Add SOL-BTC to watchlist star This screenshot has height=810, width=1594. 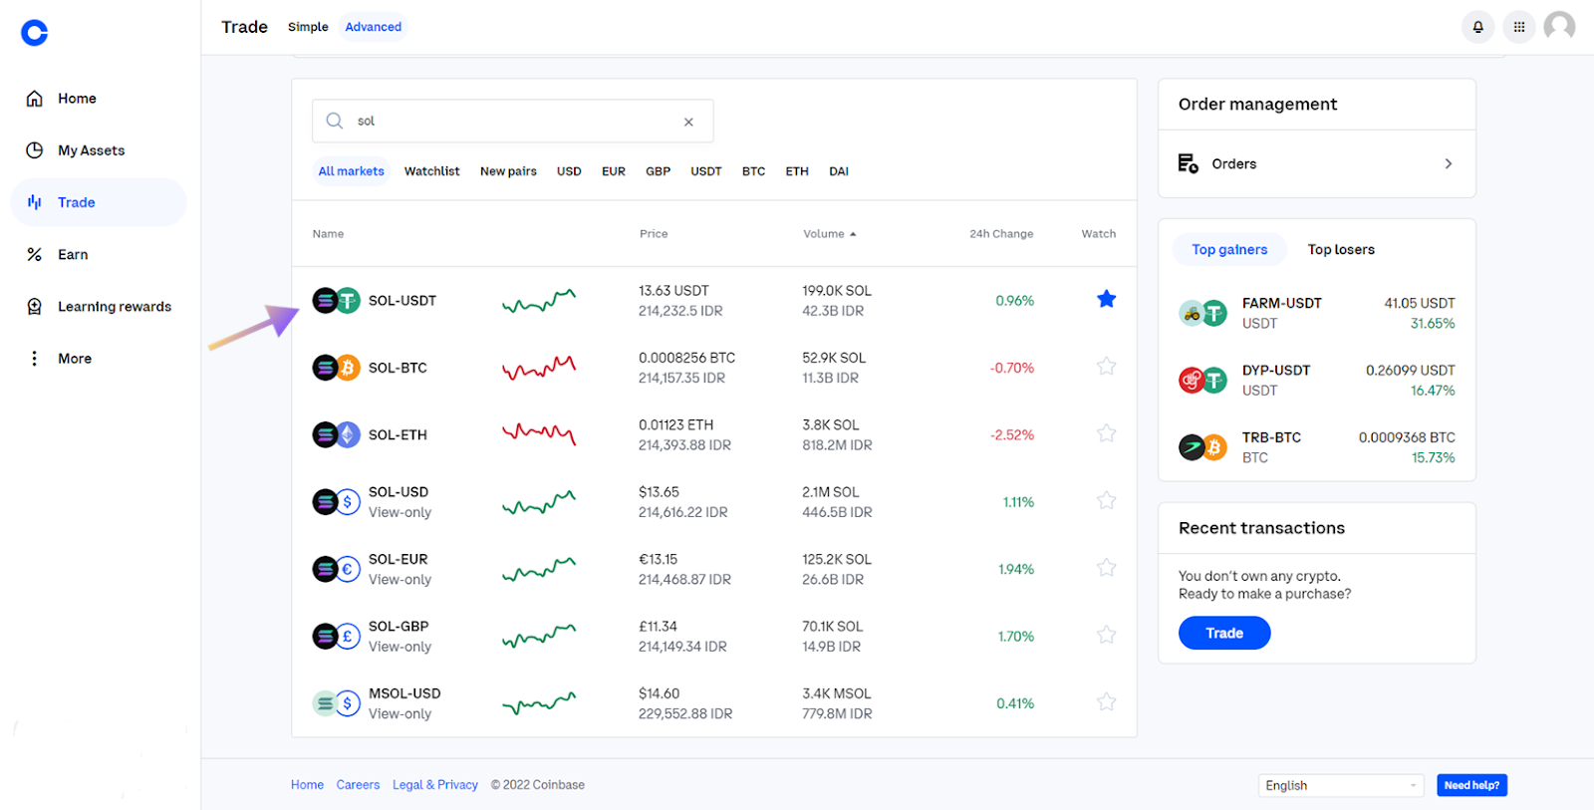[1106, 367]
